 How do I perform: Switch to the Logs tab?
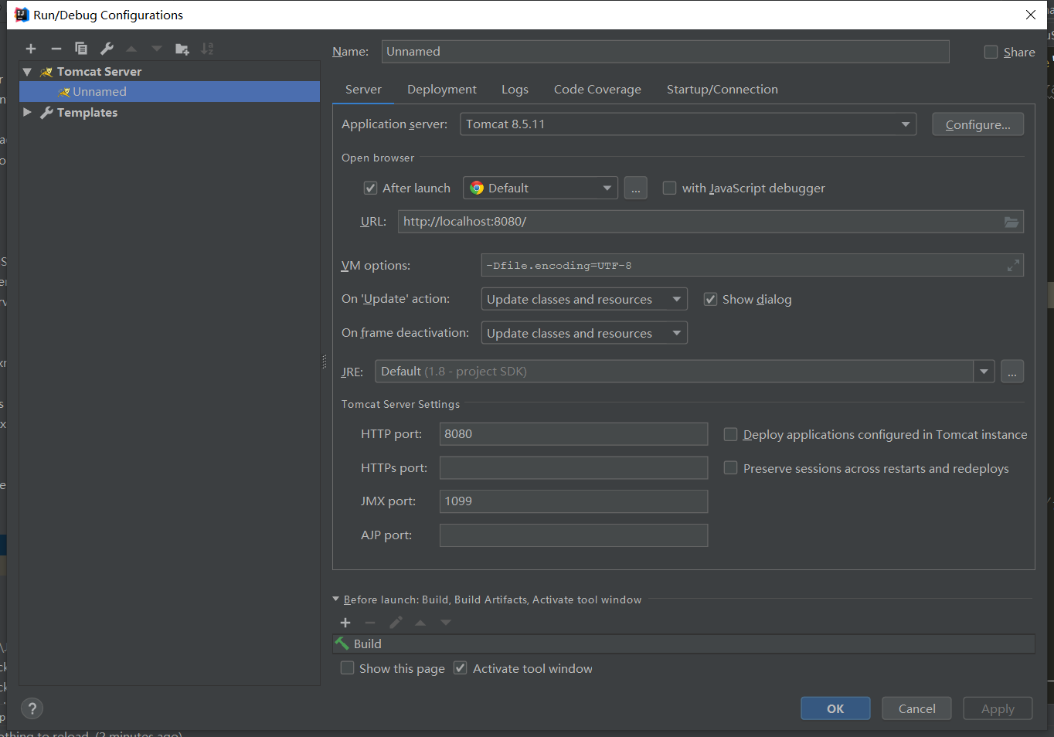coord(515,90)
